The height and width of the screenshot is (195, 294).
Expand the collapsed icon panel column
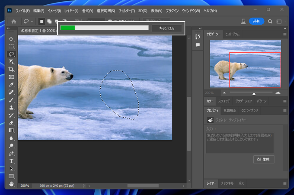click(200, 28)
